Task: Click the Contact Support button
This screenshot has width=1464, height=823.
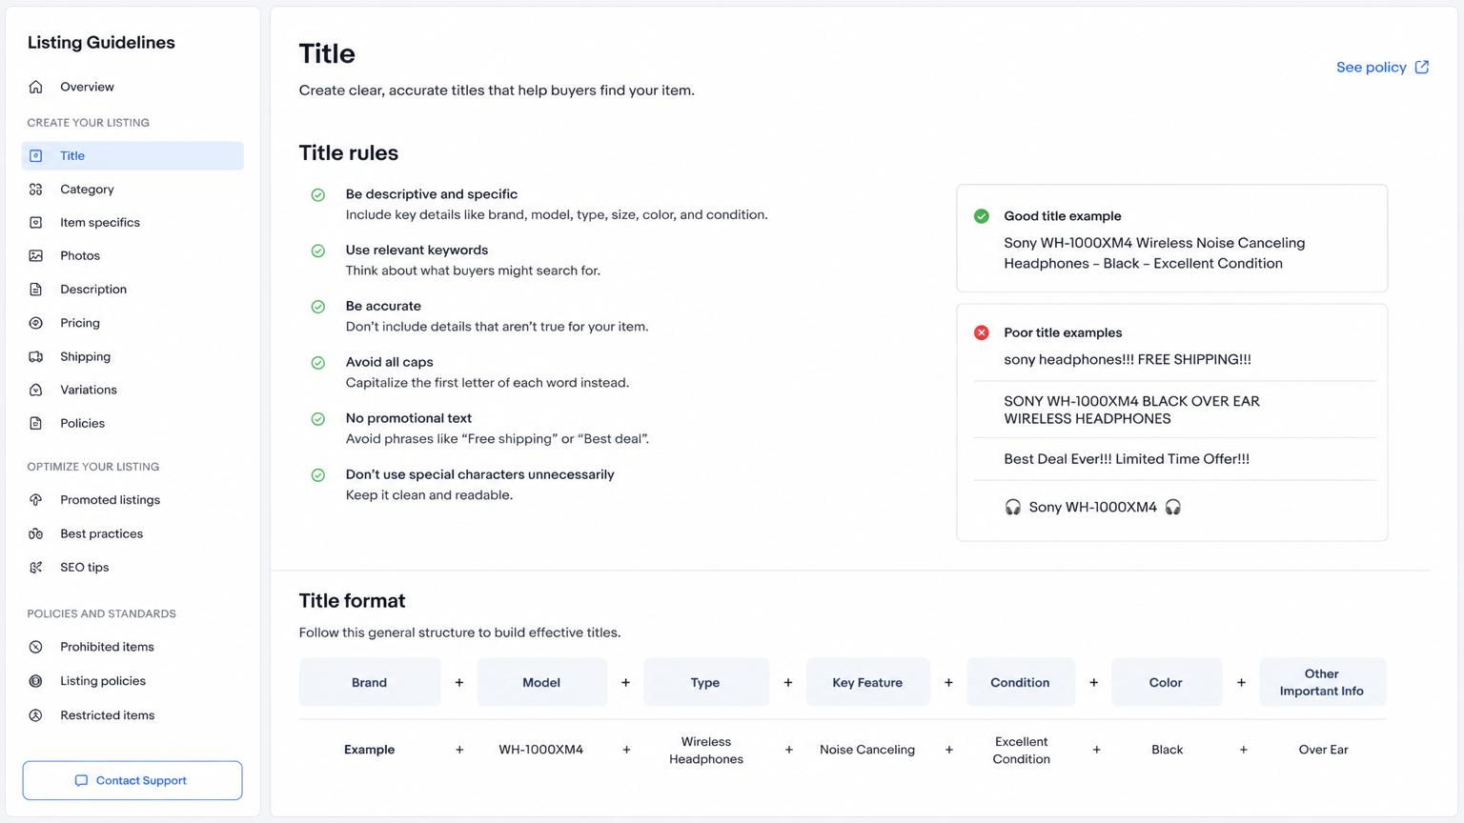Action: (132, 780)
